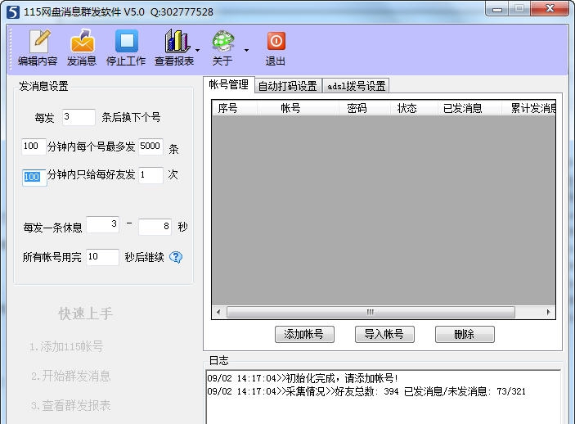This screenshot has height=424, width=575.
Task: Click the account list horizontal scrollbar thumb
Action: tap(371, 313)
